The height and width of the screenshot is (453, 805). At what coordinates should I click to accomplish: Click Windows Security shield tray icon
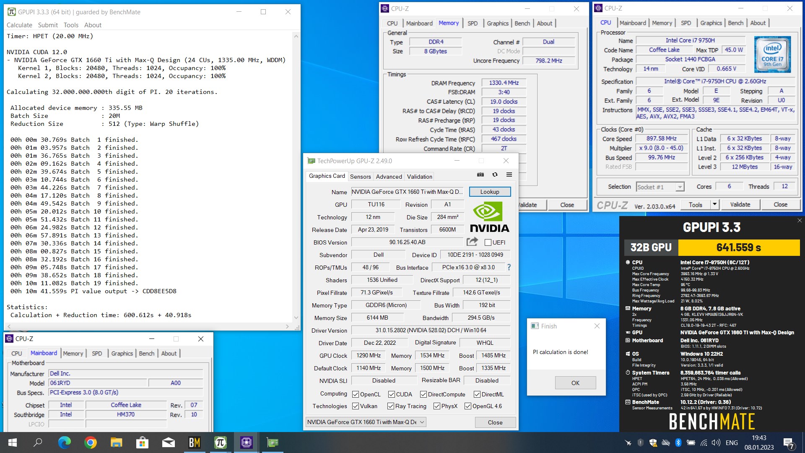(x=653, y=443)
